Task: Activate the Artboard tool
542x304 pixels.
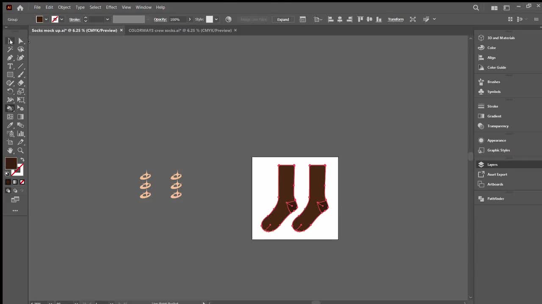Action: [x=10, y=142]
